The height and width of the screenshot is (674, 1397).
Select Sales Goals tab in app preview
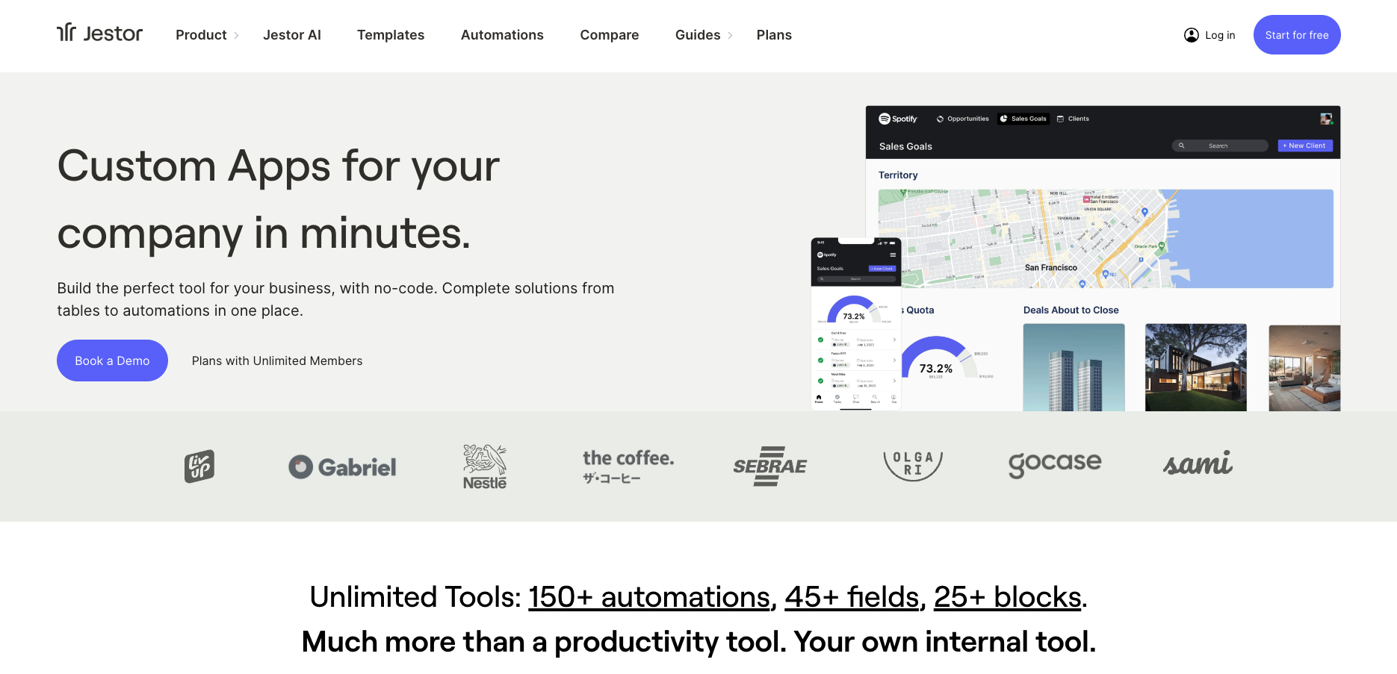click(x=1023, y=119)
